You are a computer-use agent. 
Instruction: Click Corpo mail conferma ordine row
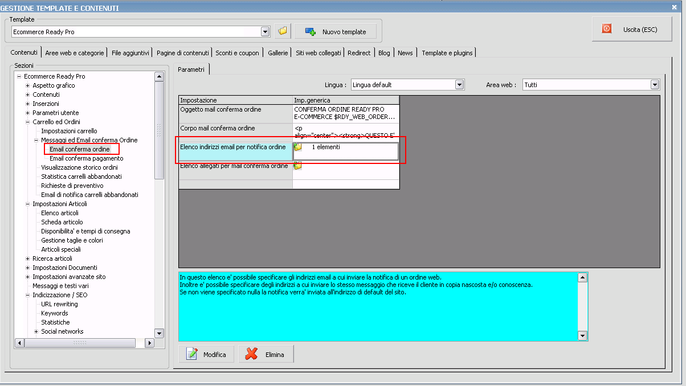point(289,132)
